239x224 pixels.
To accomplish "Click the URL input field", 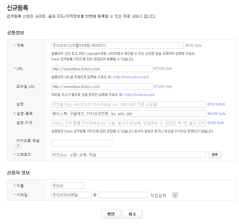I will tap(102, 69).
